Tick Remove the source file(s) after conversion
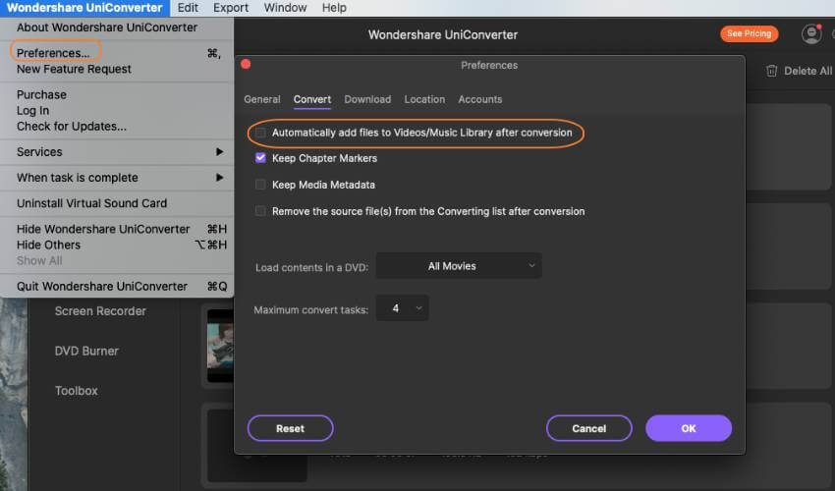The image size is (835, 491). coord(260,211)
